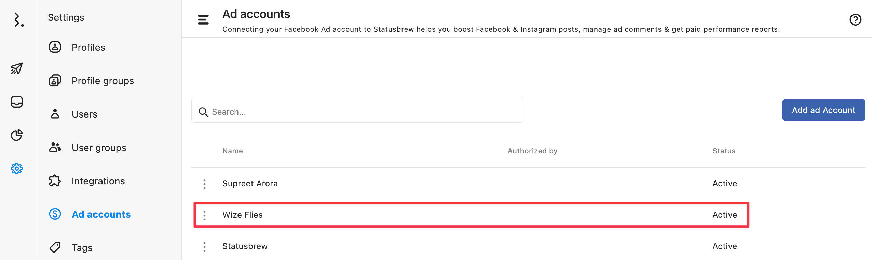Image resolution: width=872 pixels, height=260 pixels.
Task: Open options menu for Supreet Arora
Action: [x=204, y=184]
